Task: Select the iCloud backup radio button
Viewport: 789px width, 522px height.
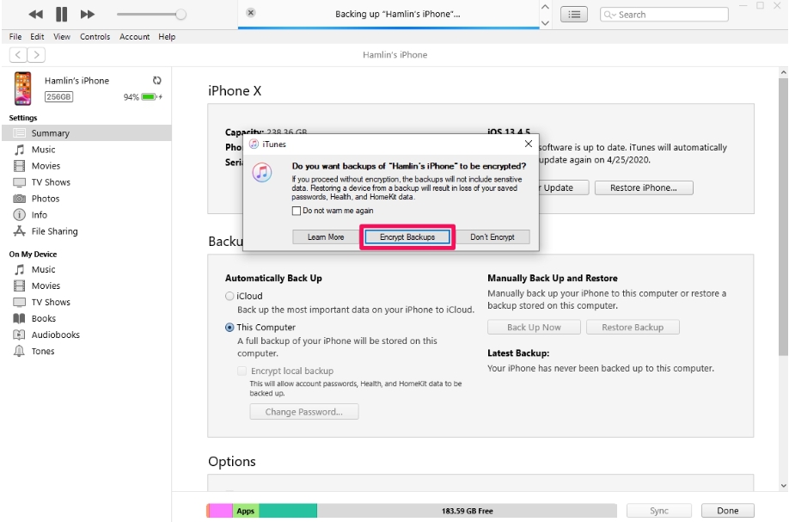Action: [x=229, y=296]
